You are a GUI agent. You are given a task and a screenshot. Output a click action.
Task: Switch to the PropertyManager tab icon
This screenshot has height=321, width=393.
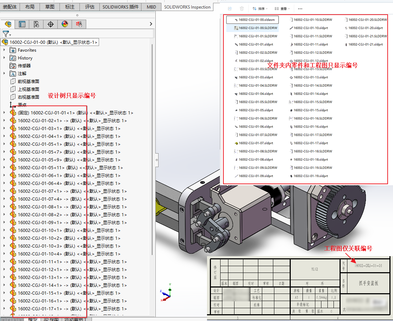tap(22, 24)
